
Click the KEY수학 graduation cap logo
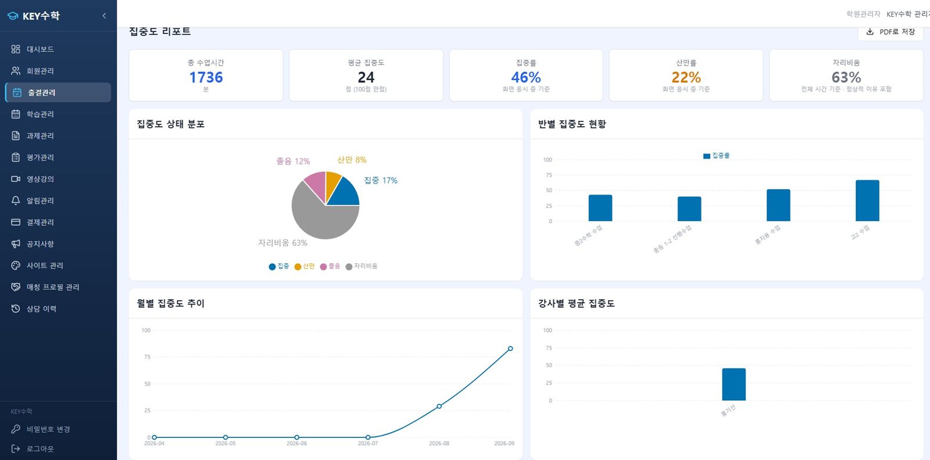click(x=13, y=16)
